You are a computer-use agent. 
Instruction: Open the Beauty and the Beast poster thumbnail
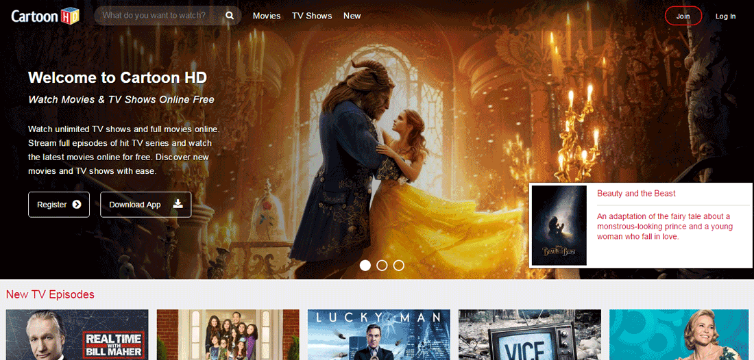(x=559, y=225)
